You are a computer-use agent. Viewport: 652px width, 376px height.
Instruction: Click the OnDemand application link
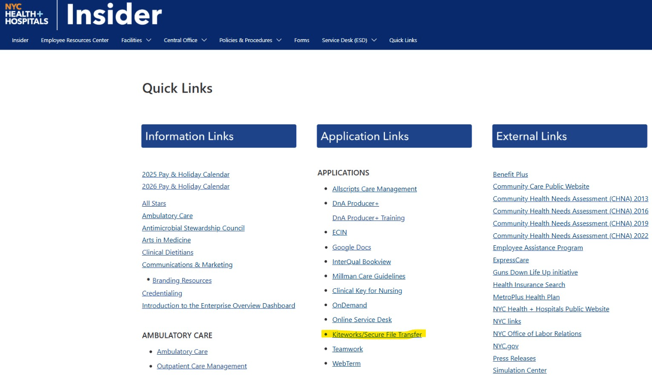pos(350,305)
